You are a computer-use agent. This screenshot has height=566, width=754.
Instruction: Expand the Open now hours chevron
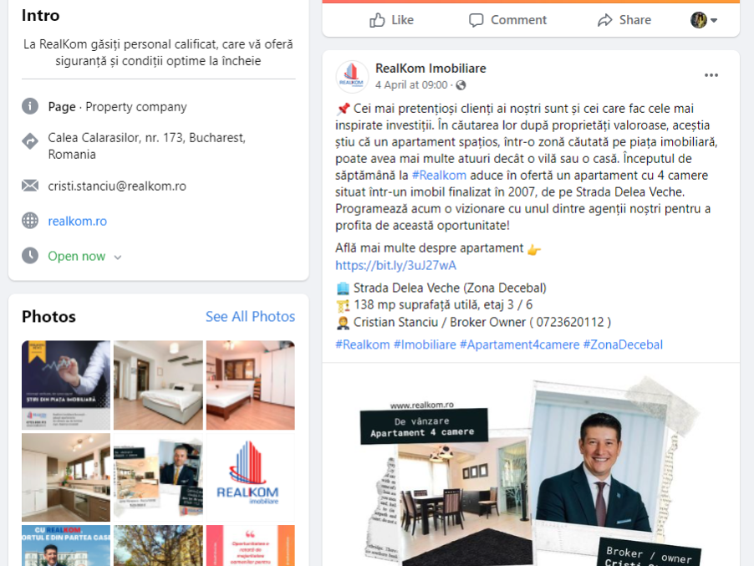[x=118, y=258]
